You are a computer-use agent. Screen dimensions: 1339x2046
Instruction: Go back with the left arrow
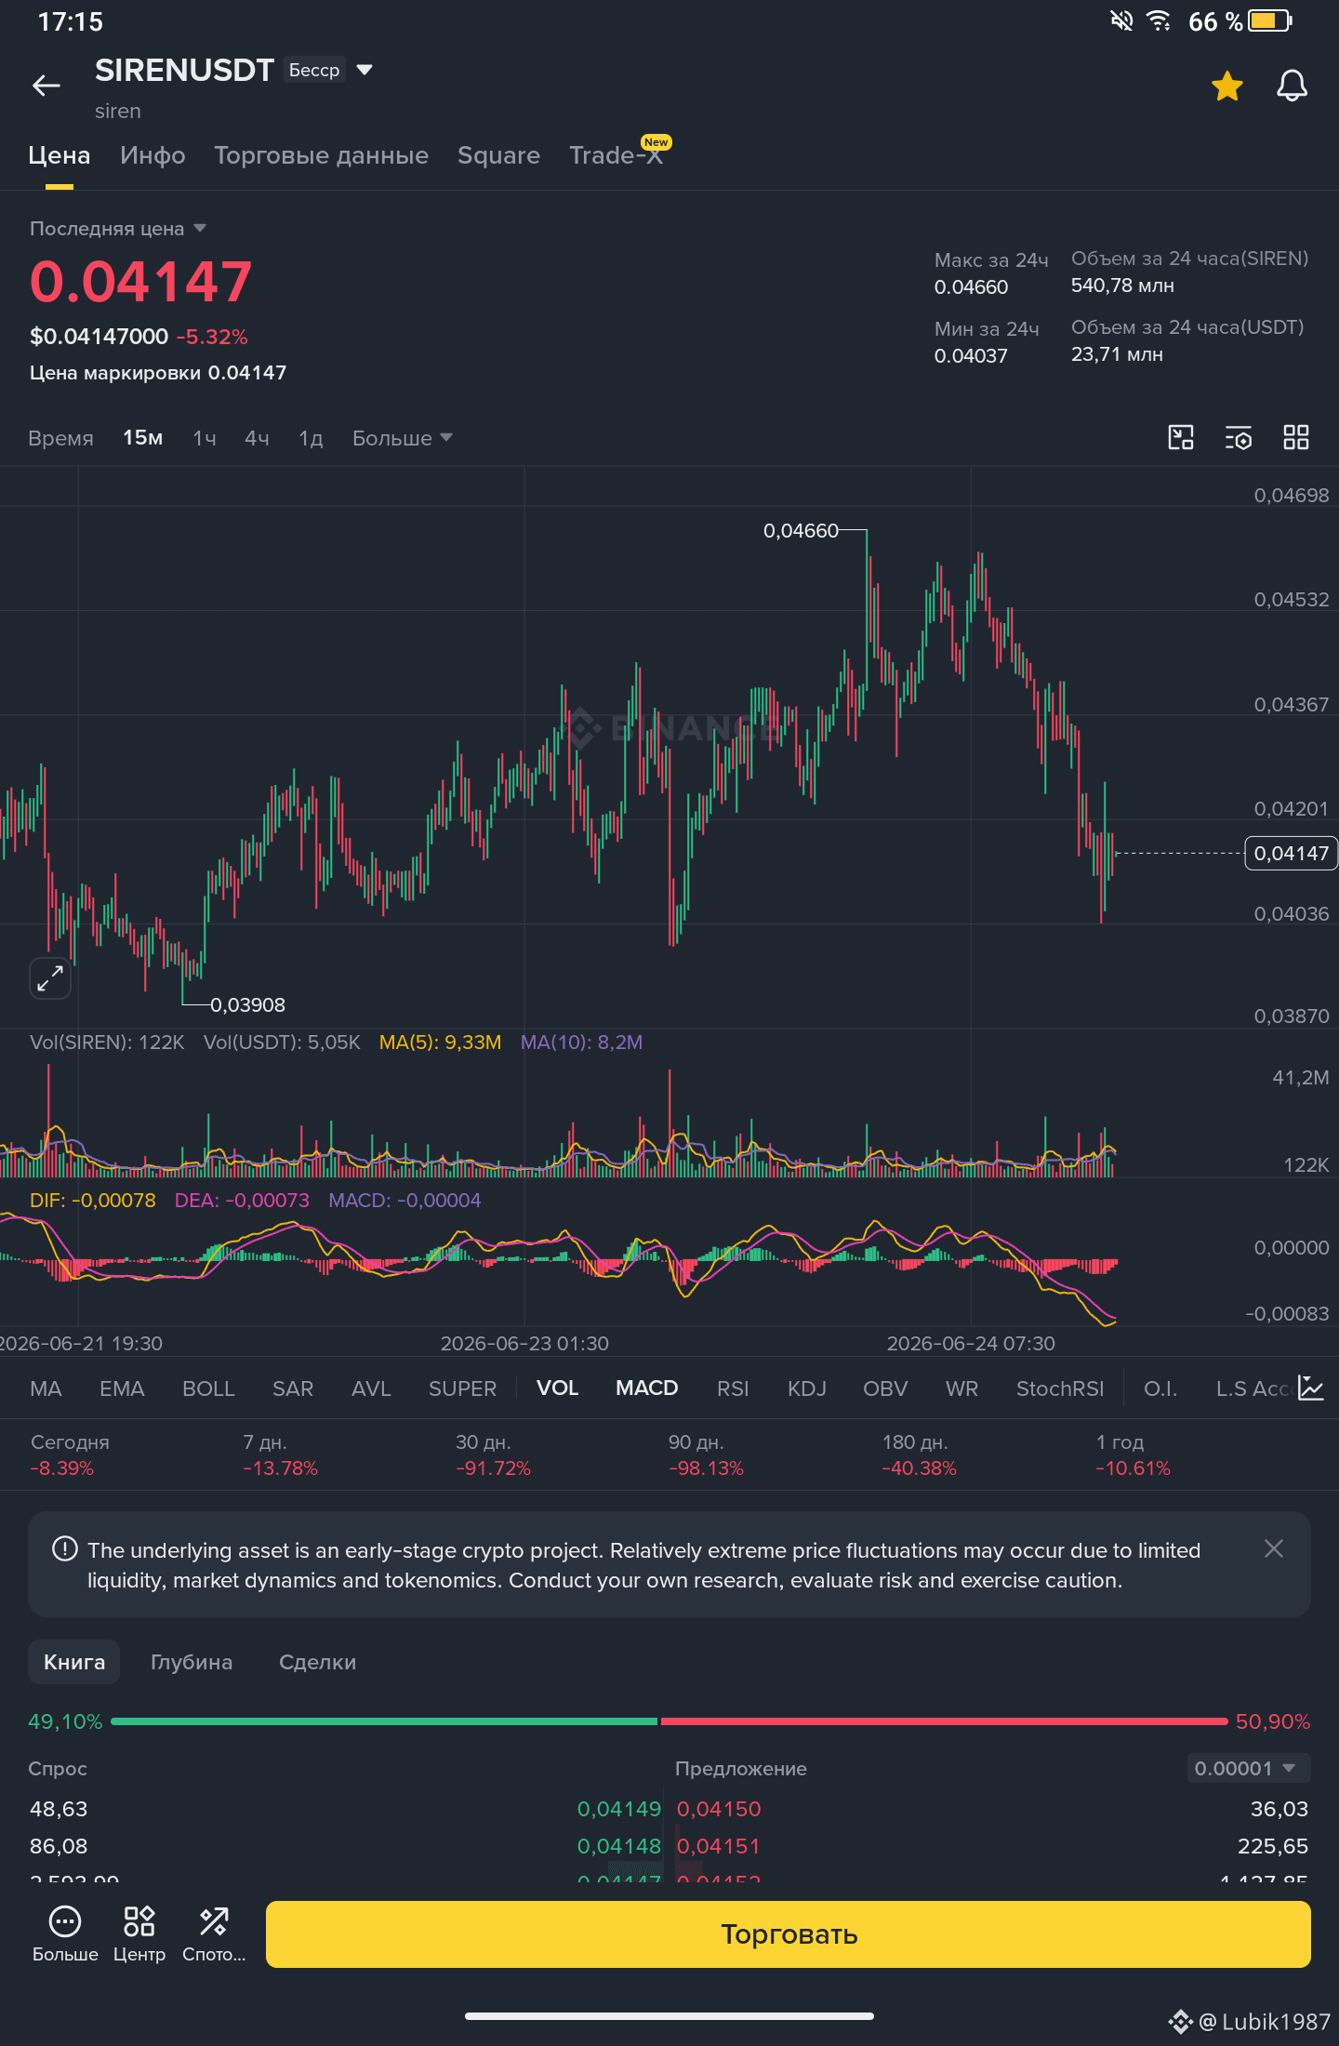pyautogui.click(x=46, y=86)
